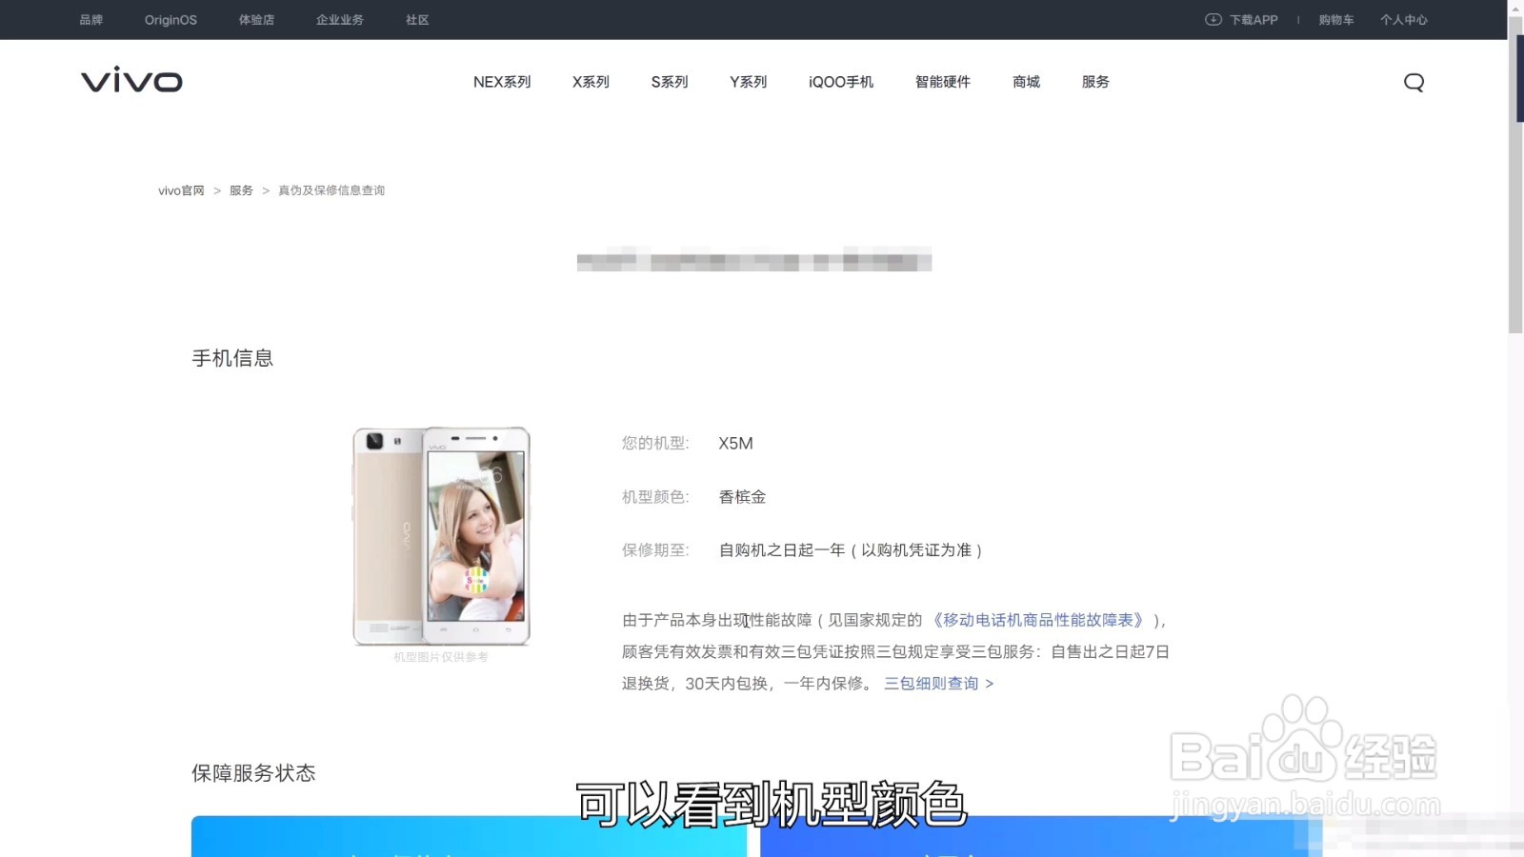Open the search magnifier icon
This screenshot has width=1524, height=857.
pyautogui.click(x=1414, y=82)
